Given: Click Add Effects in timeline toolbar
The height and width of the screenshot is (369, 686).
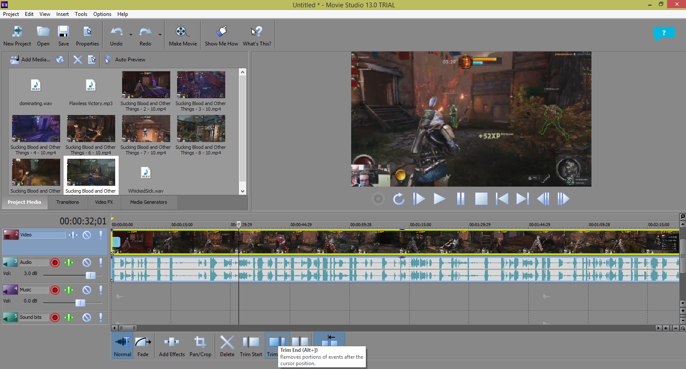Looking at the screenshot, I should click(x=172, y=346).
